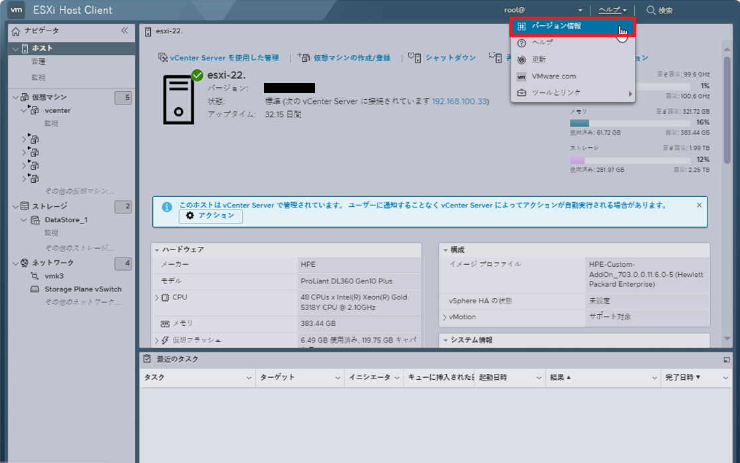Image resolution: width=740 pixels, height=463 pixels.
Task: Open 監視 under ホスト
Action: [38, 77]
